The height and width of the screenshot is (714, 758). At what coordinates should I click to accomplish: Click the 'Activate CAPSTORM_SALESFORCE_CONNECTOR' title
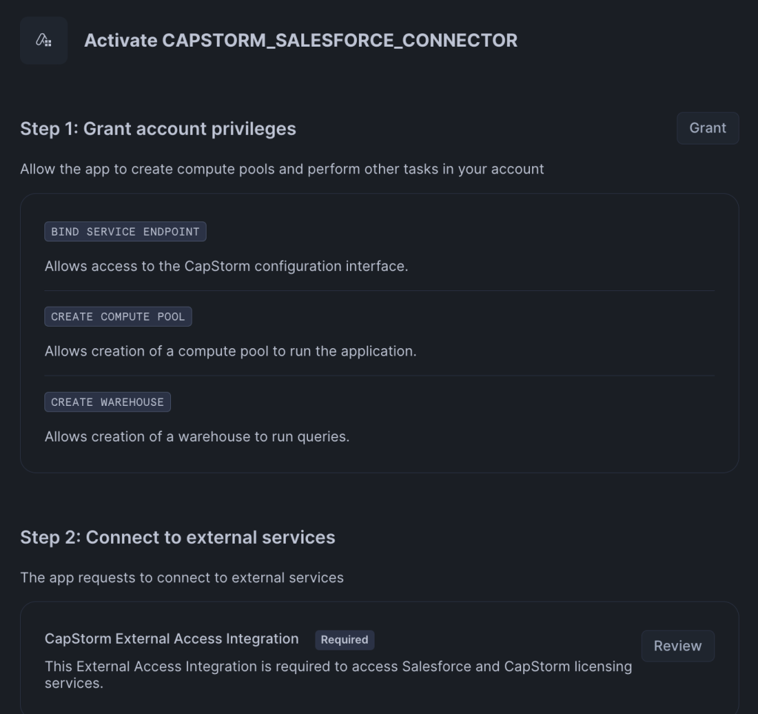pyautogui.click(x=301, y=40)
